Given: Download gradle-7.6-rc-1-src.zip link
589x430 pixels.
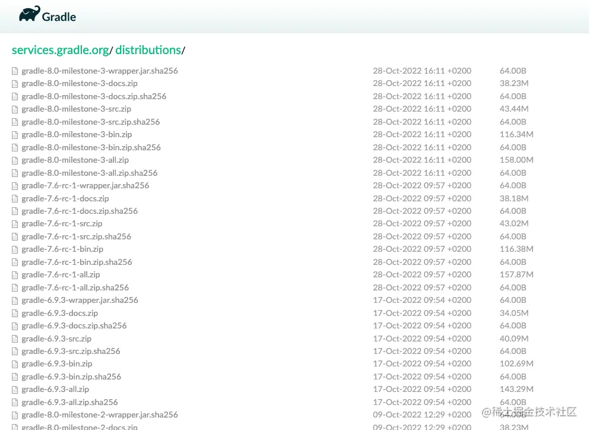Looking at the screenshot, I should click(62, 223).
